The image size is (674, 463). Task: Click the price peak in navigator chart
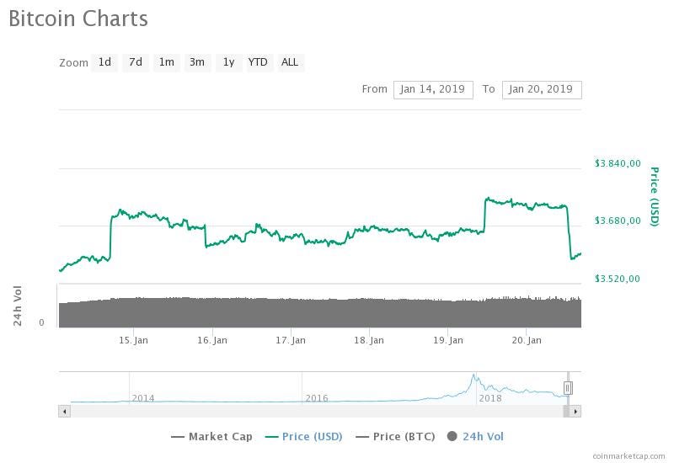tap(473, 375)
